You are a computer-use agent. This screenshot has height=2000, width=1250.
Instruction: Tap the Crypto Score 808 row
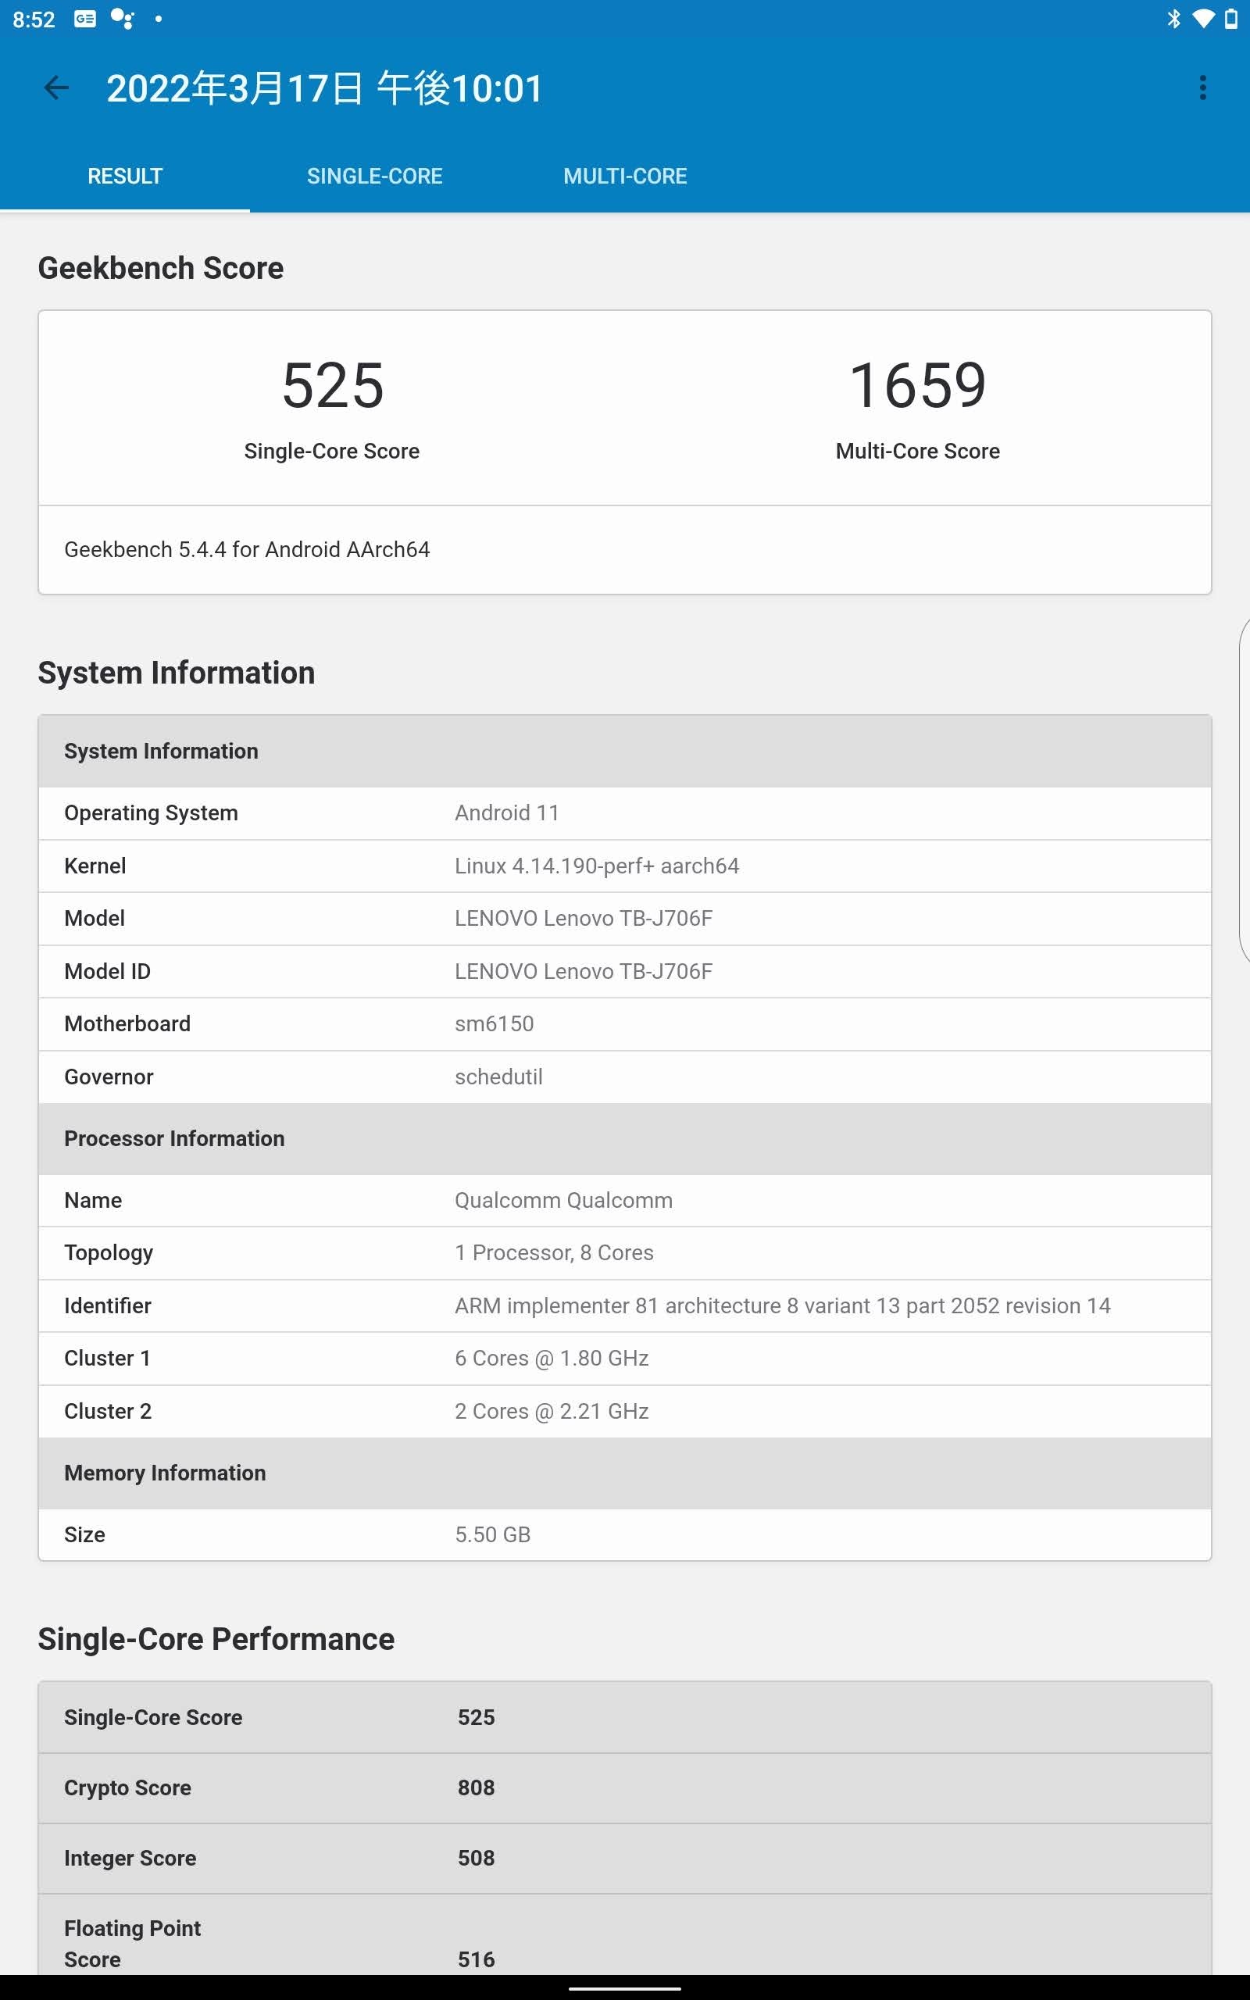tap(625, 1787)
